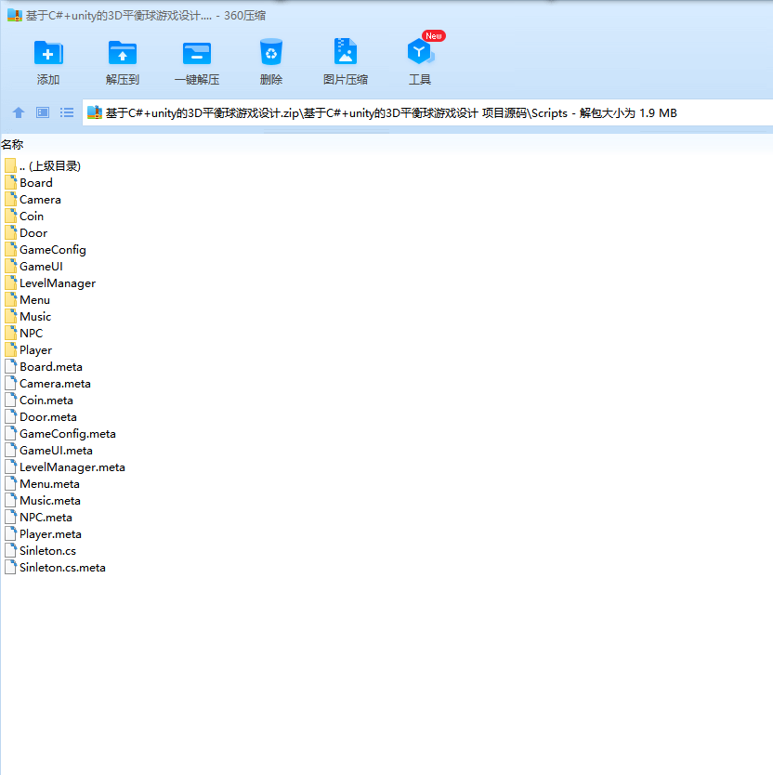The image size is (773, 775).
Task: Click the 一键解压 one-click extract icon
Action: point(197,53)
